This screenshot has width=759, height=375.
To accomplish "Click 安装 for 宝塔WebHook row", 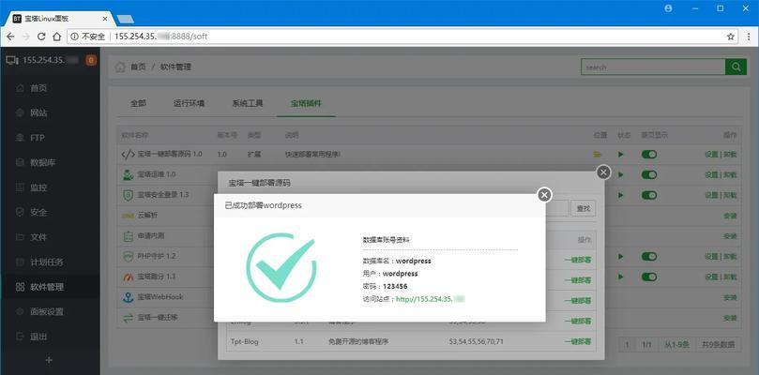I will (730, 297).
